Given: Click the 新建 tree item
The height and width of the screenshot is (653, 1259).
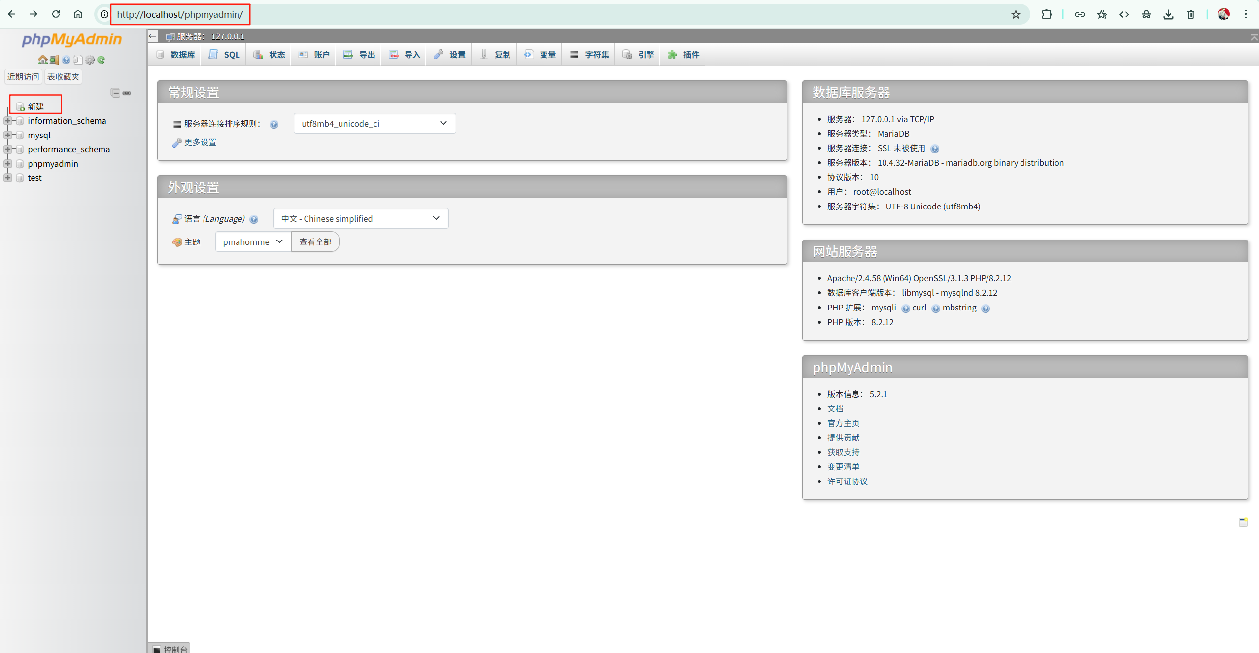Looking at the screenshot, I should 35,107.
